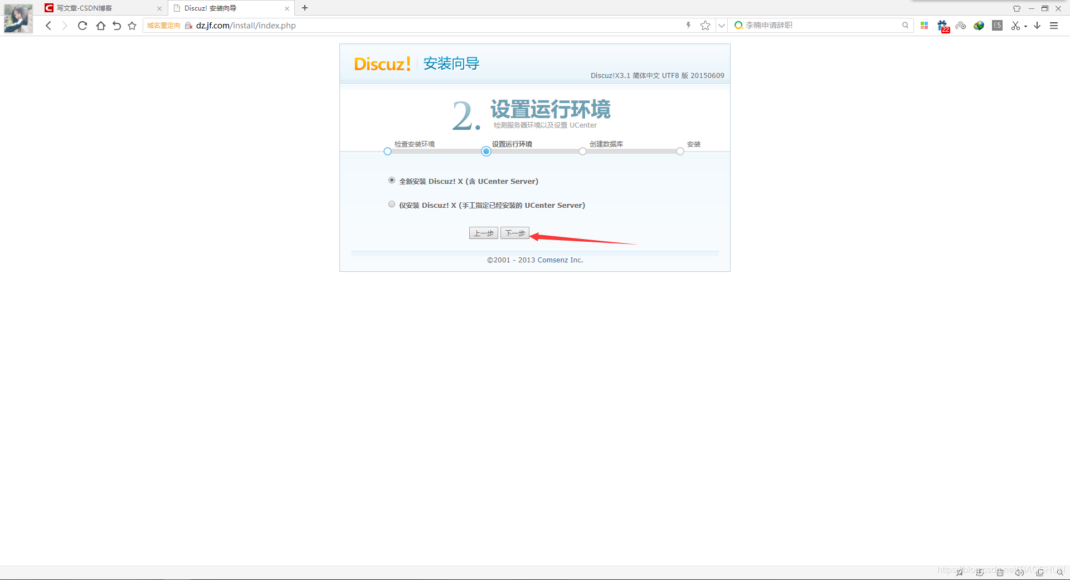The width and height of the screenshot is (1070, 580).
Task: Expand the address bar history dropdown arrow
Action: point(722,26)
